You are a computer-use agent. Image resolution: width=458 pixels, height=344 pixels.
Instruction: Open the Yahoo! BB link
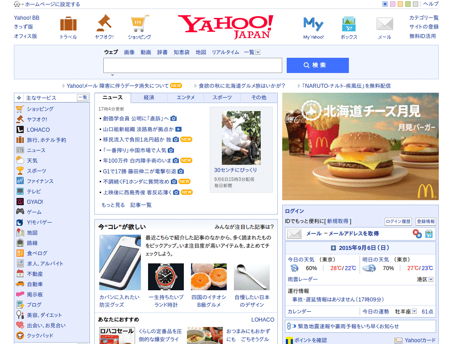26,18
